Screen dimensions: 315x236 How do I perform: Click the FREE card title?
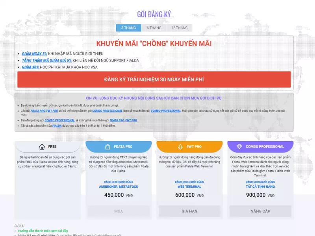[52, 147]
